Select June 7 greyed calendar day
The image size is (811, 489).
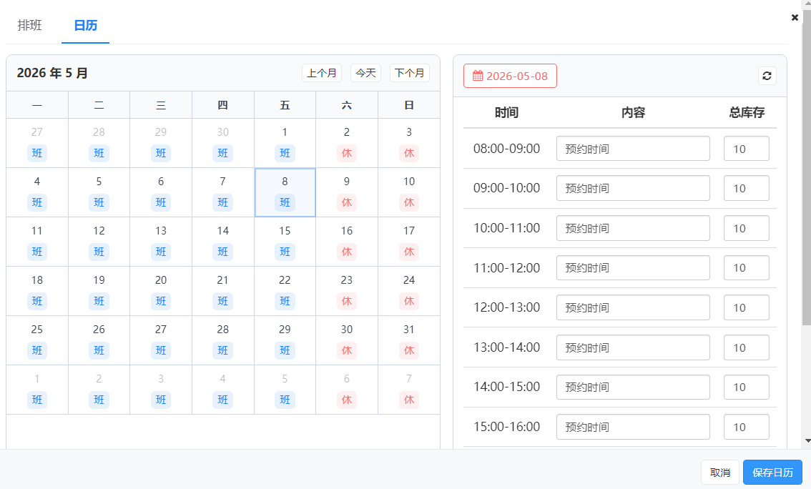tap(409, 390)
